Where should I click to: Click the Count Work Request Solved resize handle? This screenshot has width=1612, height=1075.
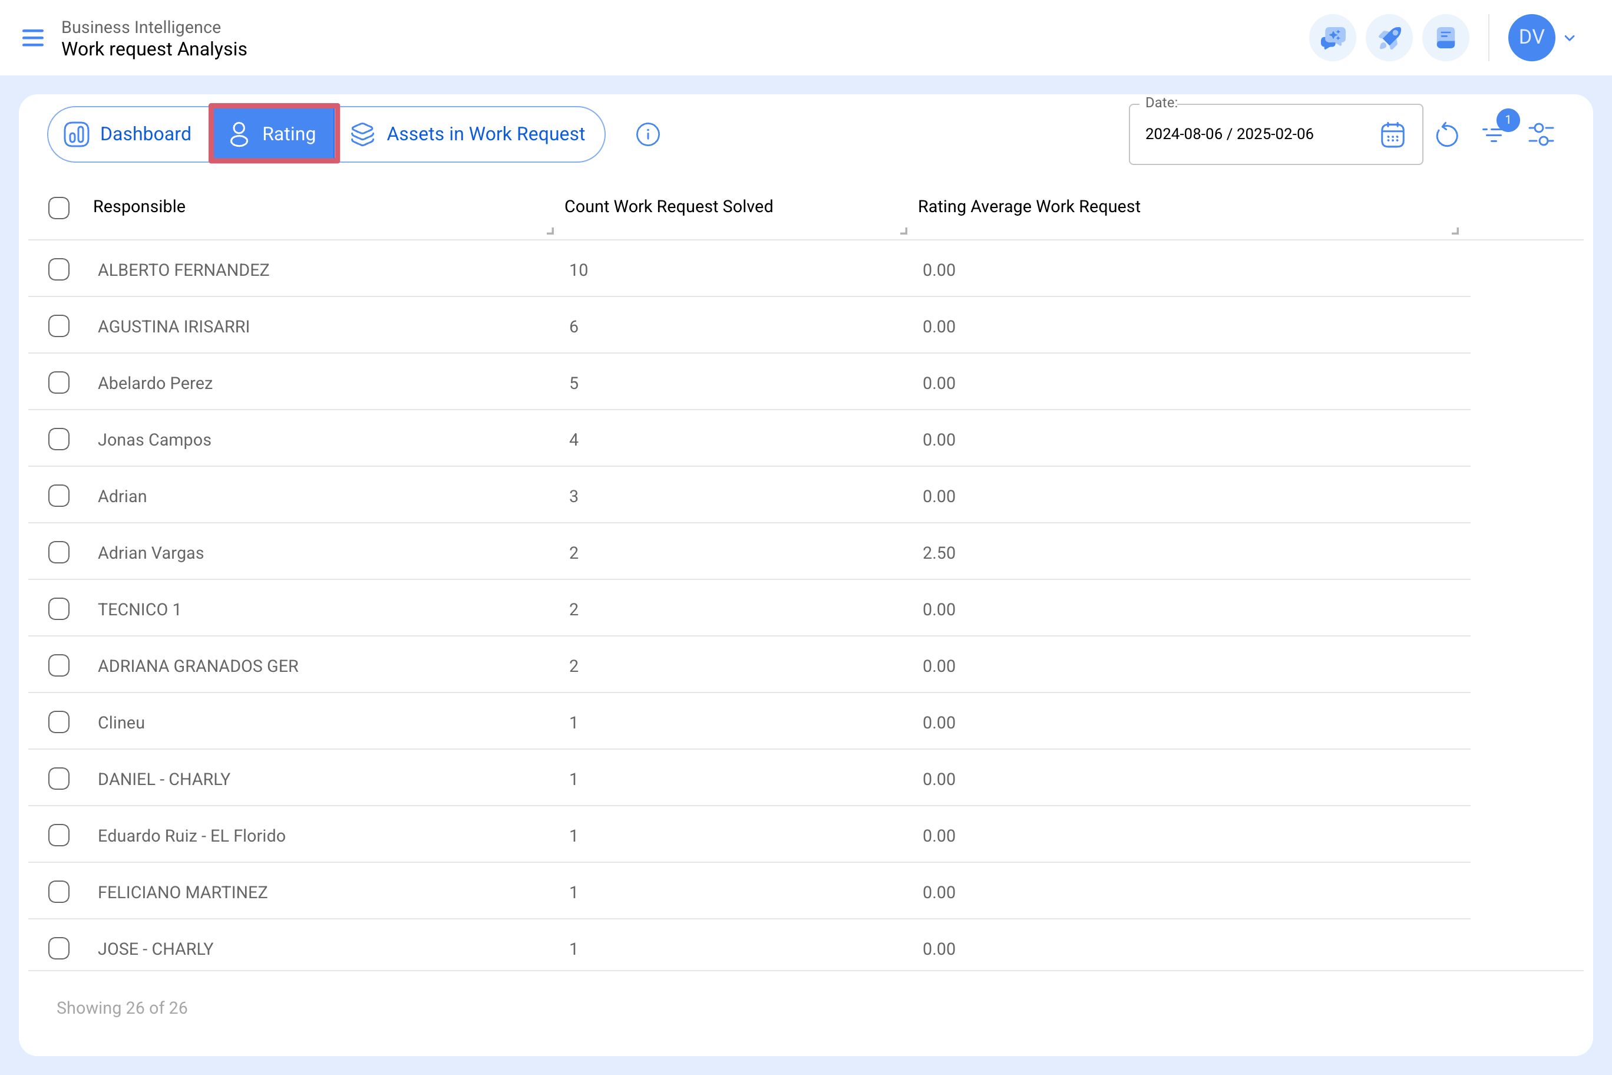(x=903, y=231)
